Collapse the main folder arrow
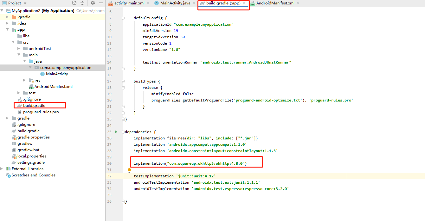 [19, 55]
